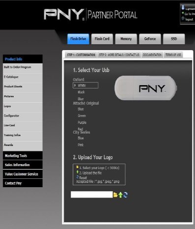Image resolution: width=195 pixels, height=229 pixels.
Task: Click the 'Go To' link under the username
Action: (190, 14)
